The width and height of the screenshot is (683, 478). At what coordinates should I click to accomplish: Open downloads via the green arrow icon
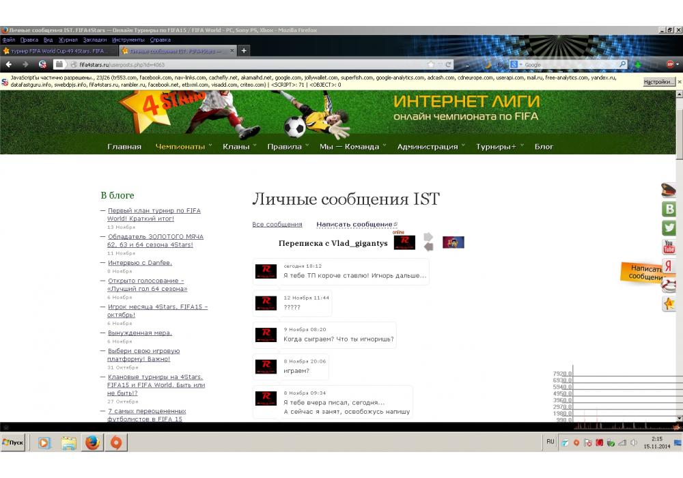(638, 64)
